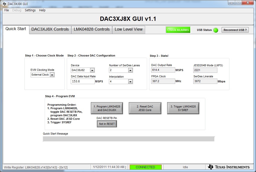Image resolution: width=256 pixels, height=172 pixels.
Task: Click the External Clock combo box value
Action: [x=40, y=75]
